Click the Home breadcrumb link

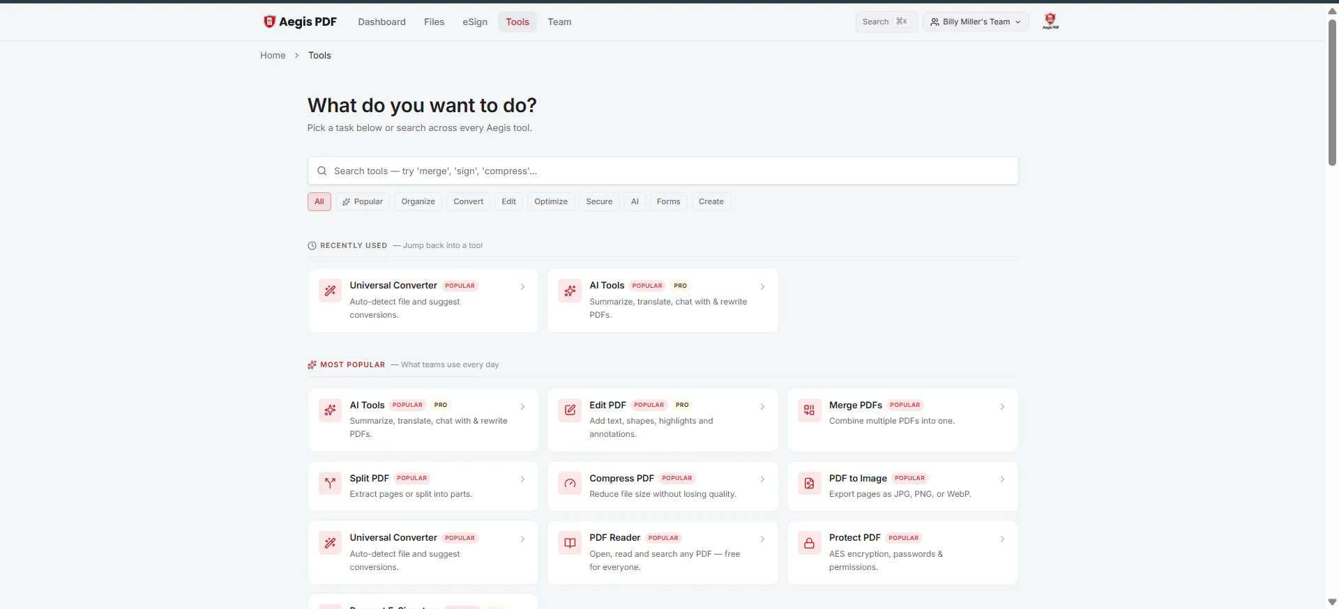coord(273,55)
